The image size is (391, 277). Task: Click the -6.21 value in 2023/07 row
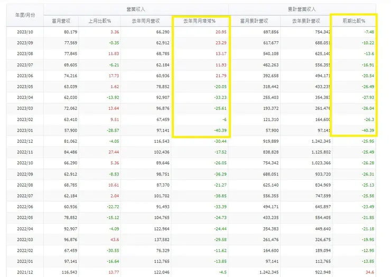(114, 65)
